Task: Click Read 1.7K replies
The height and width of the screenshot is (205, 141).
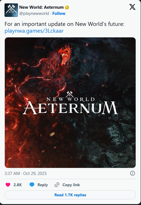Action: (x=70, y=195)
